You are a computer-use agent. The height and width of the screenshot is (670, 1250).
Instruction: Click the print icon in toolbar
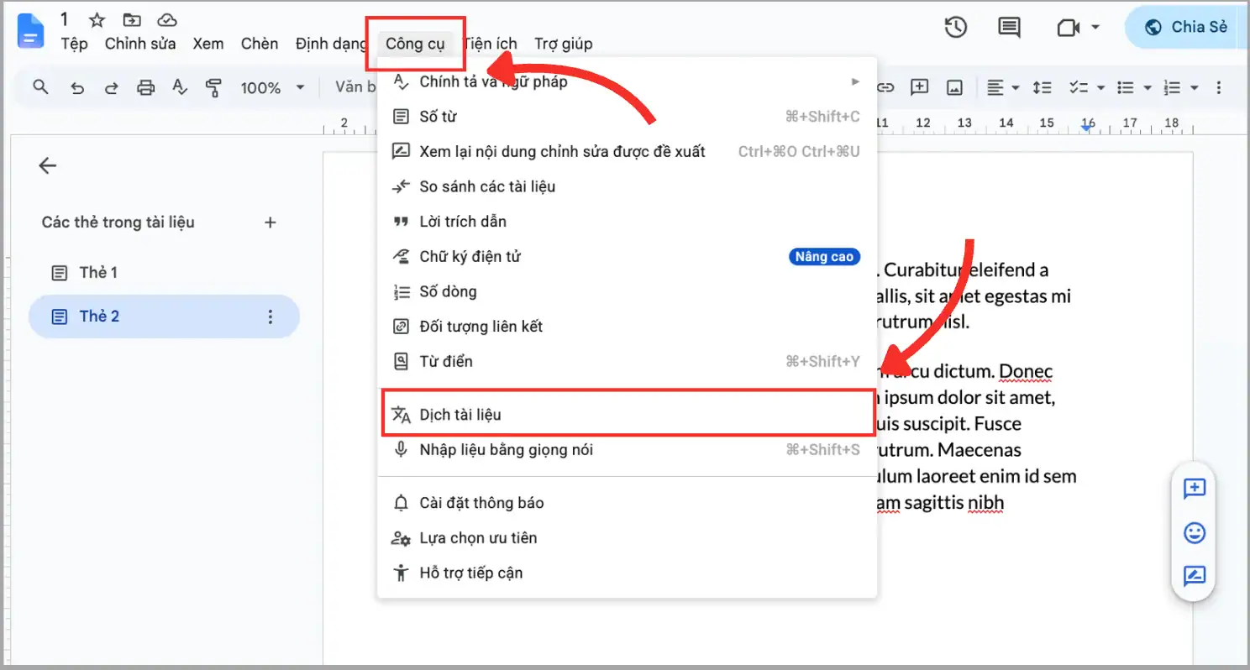(146, 87)
